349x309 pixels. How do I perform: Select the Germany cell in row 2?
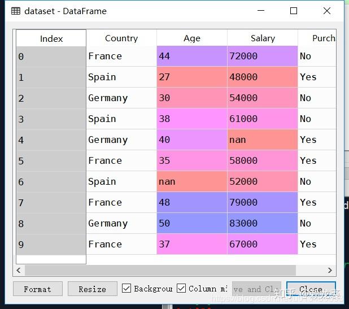(121, 98)
